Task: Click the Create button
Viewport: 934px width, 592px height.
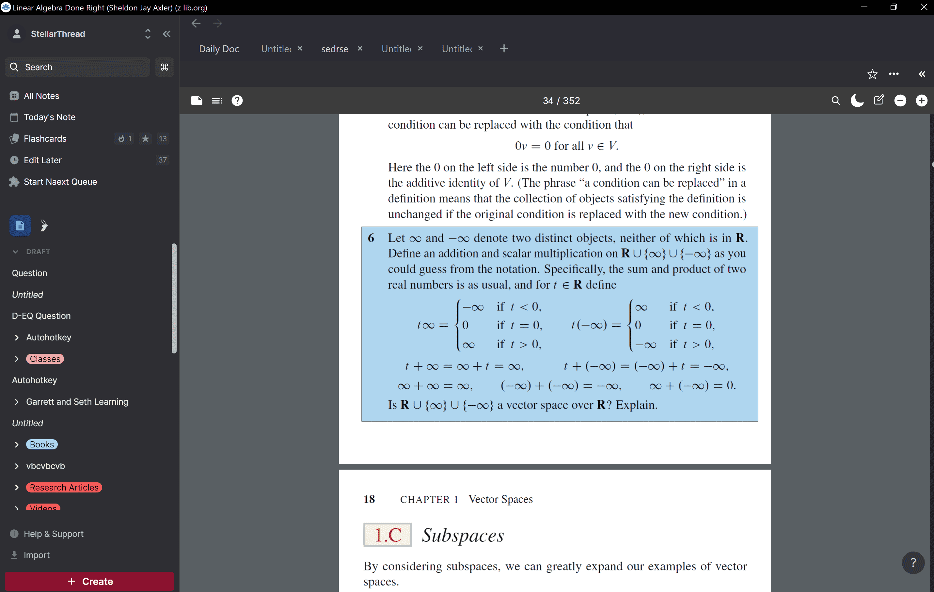Action: coord(89,581)
